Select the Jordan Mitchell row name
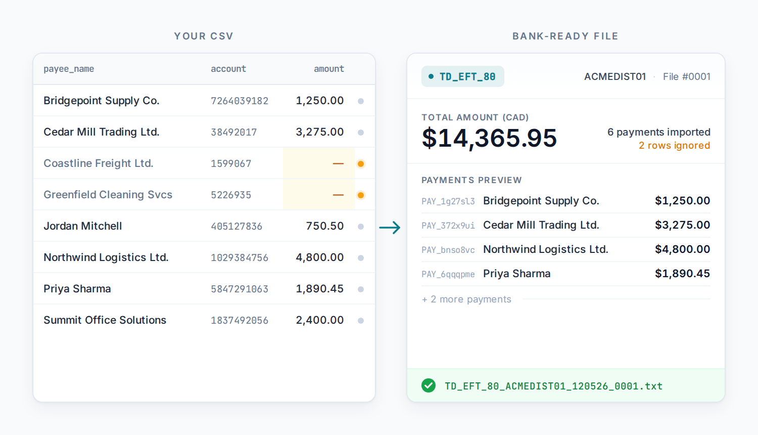758x435 pixels. point(83,226)
